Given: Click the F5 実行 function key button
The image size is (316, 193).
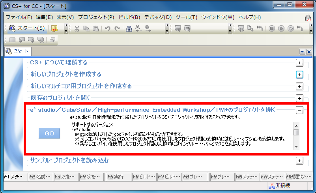Looking at the screenshot, I should (x=119, y=177).
